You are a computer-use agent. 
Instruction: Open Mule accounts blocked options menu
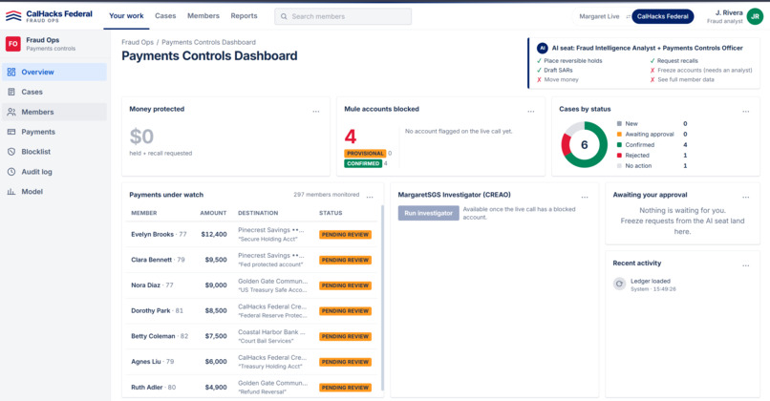531,112
